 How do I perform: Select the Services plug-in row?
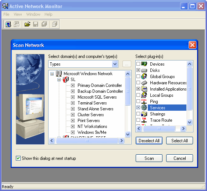[x=167, y=108]
